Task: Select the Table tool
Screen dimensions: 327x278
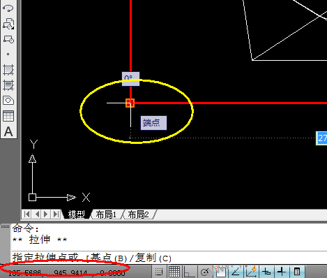Action: click(8, 116)
